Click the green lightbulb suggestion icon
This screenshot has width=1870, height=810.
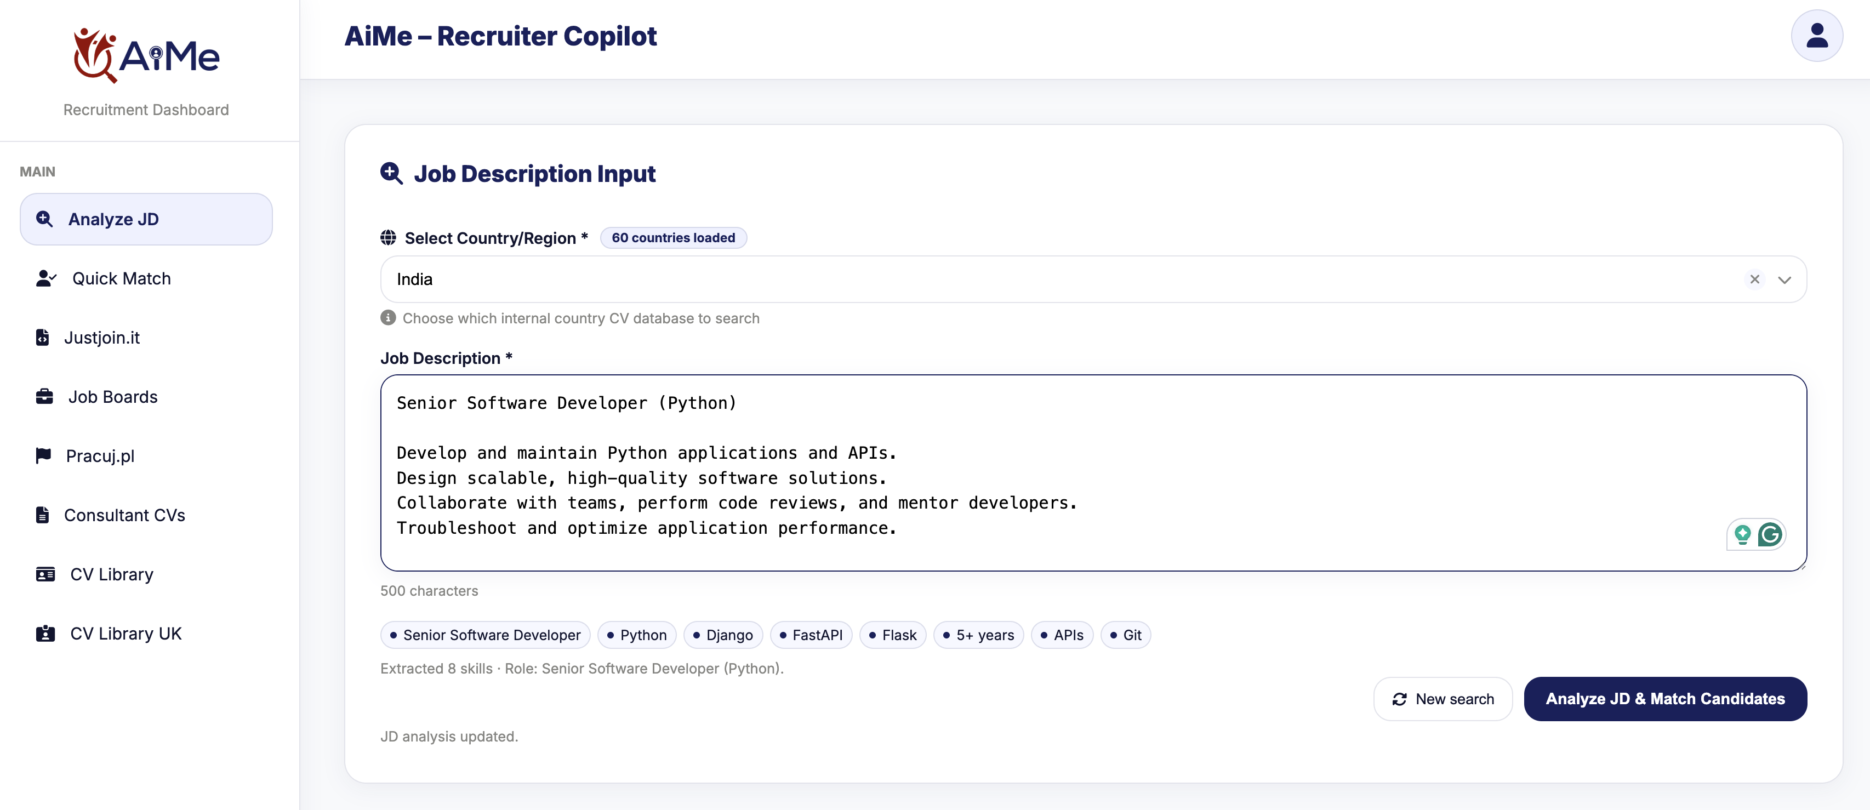tap(1742, 535)
